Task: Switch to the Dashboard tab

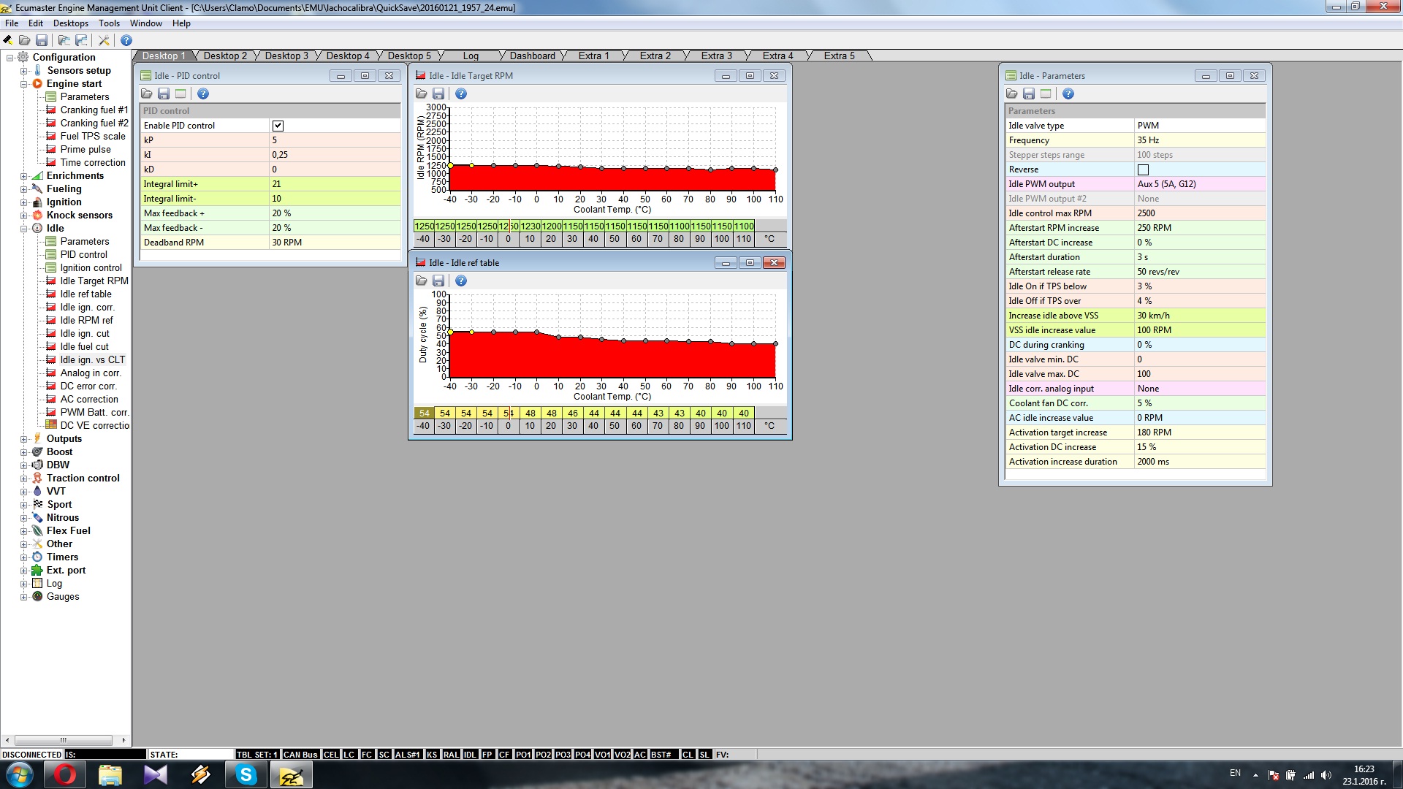Action: pyautogui.click(x=532, y=56)
